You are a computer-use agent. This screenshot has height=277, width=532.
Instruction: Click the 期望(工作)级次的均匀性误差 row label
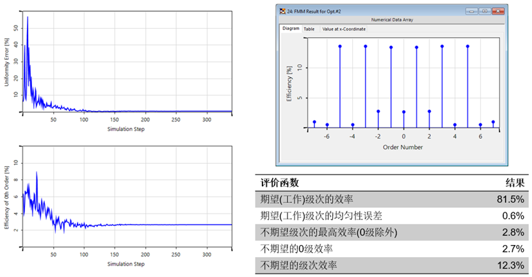click(321, 216)
